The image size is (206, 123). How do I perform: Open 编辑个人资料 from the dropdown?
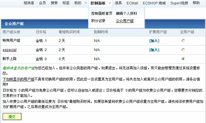click(126, 14)
